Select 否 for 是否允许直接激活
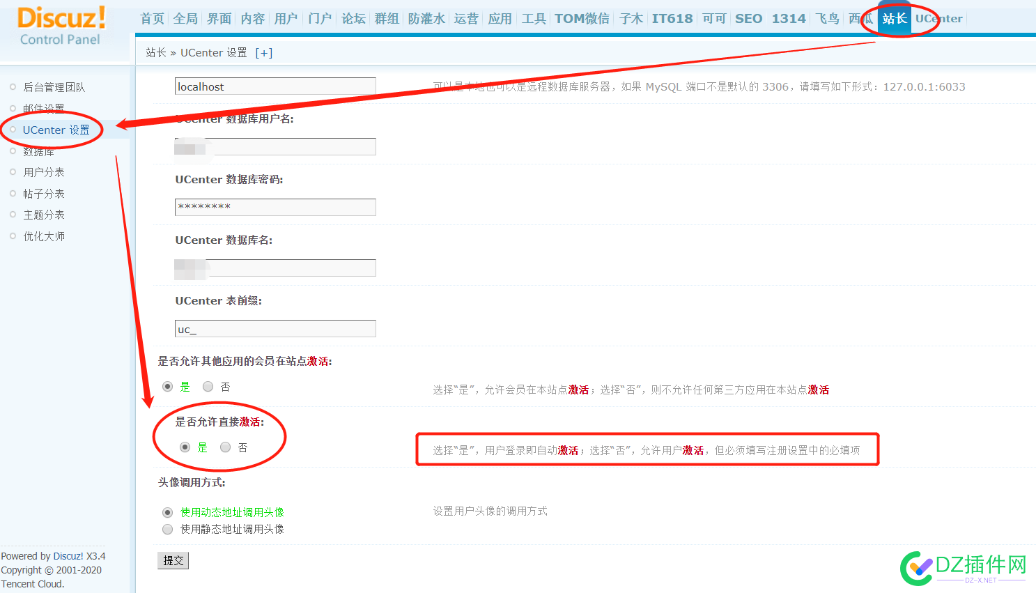This screenshot has width=1036, height=593. 225,447
